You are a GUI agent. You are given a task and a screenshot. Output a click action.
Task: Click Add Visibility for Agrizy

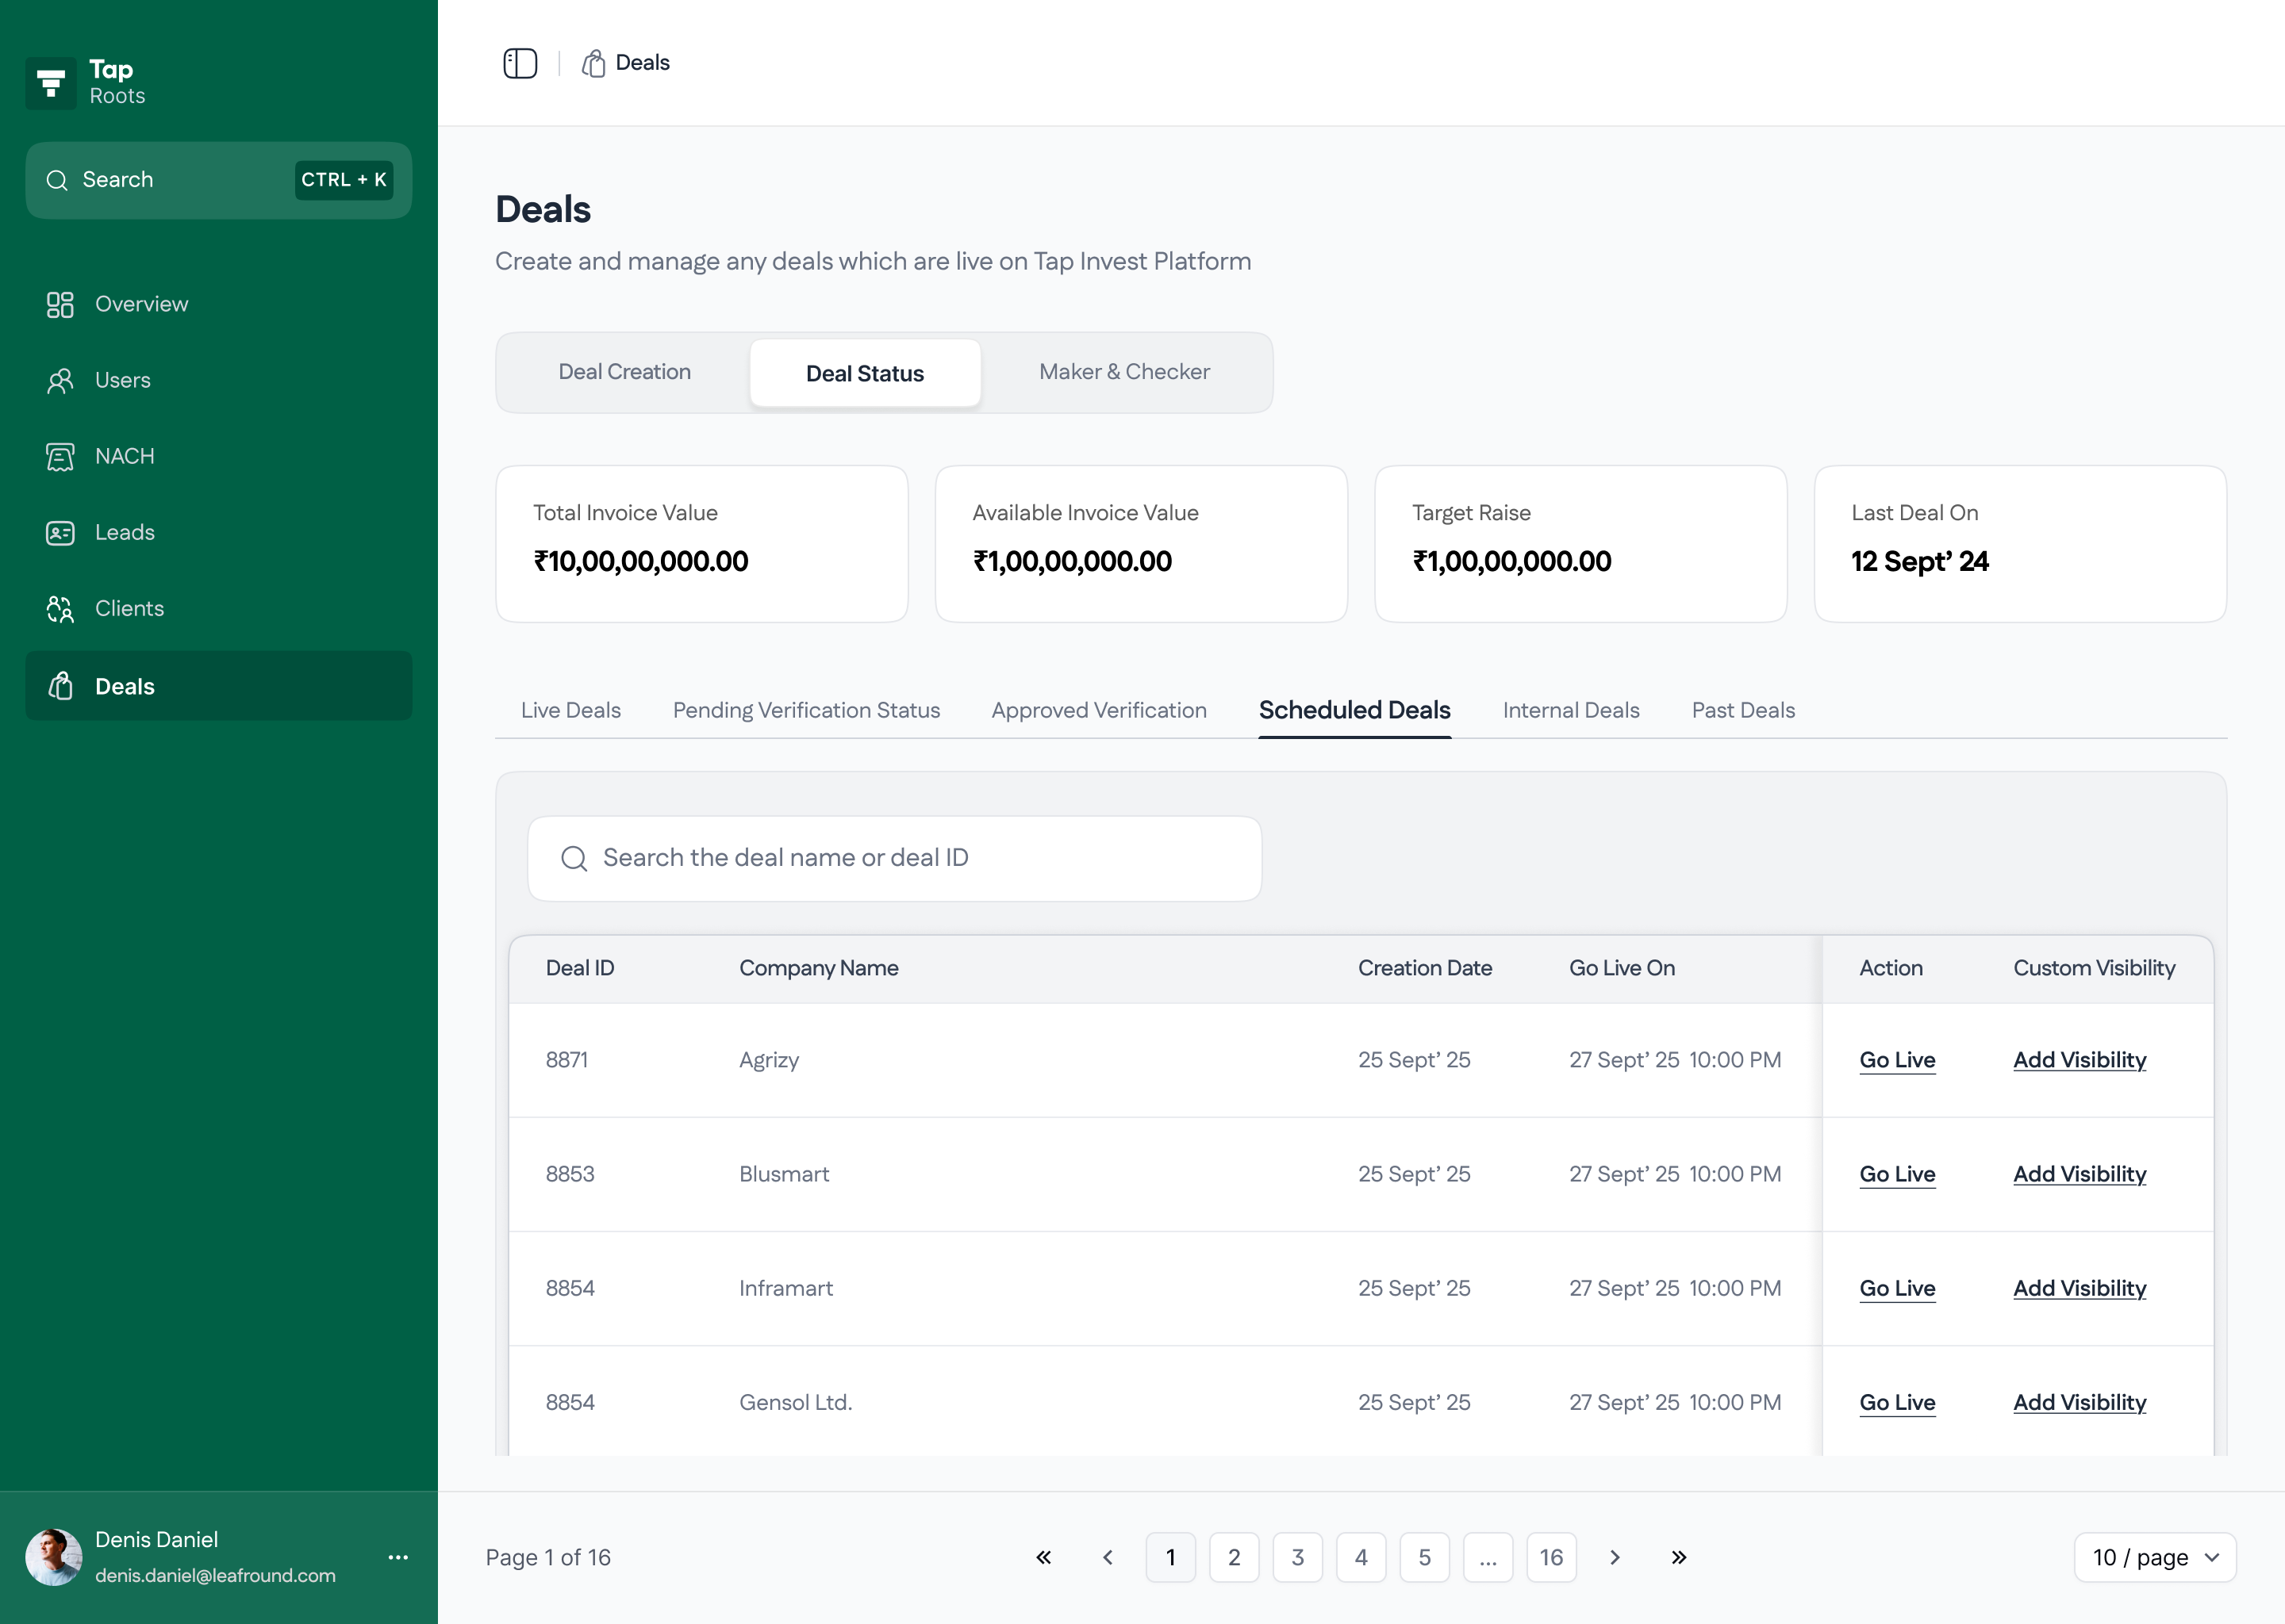tap(2080, 1060)
